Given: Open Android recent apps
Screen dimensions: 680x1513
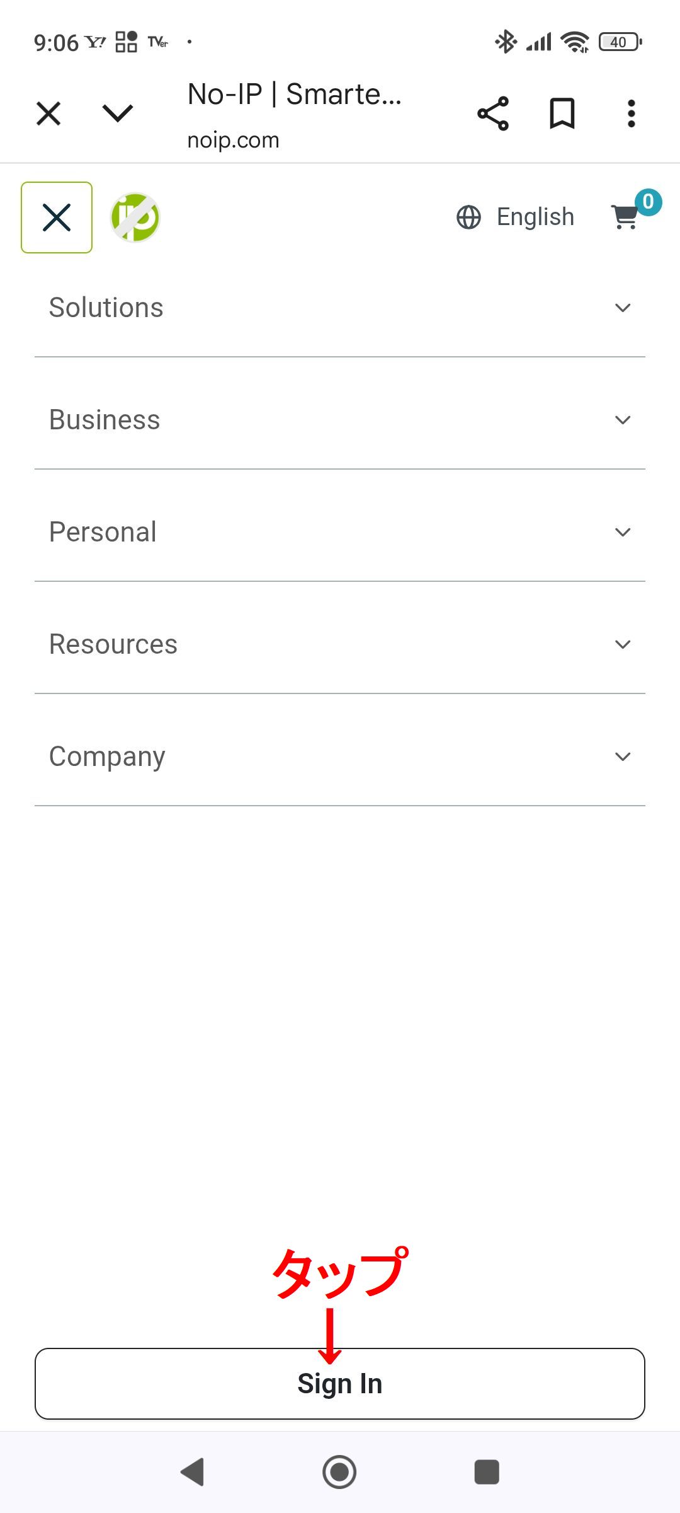Looking at the screenshot, I should click(x=486, y=1472).
